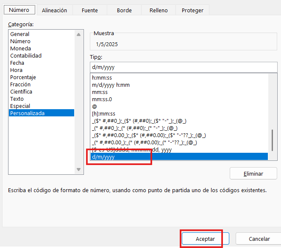Select the General category
281x248 pixels.
pyautogui.click(x=20, y=34)
